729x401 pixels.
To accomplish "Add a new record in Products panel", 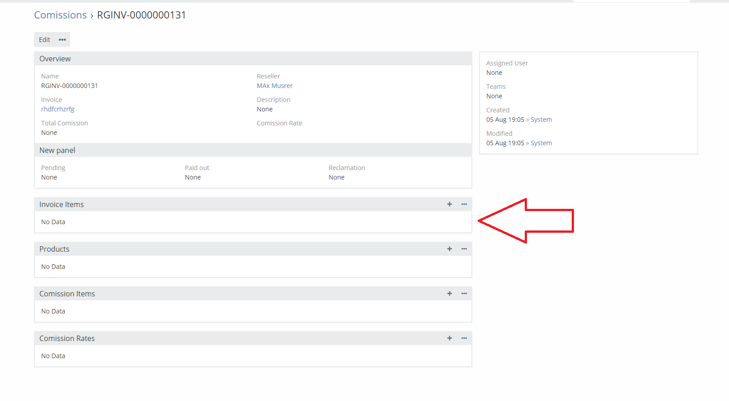I will point(449,249).
